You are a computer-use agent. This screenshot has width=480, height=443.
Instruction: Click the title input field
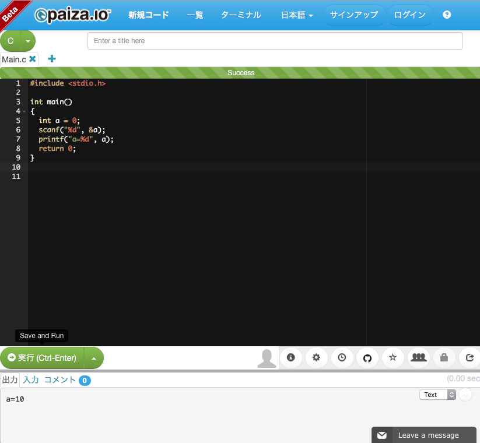click(274, 41)
